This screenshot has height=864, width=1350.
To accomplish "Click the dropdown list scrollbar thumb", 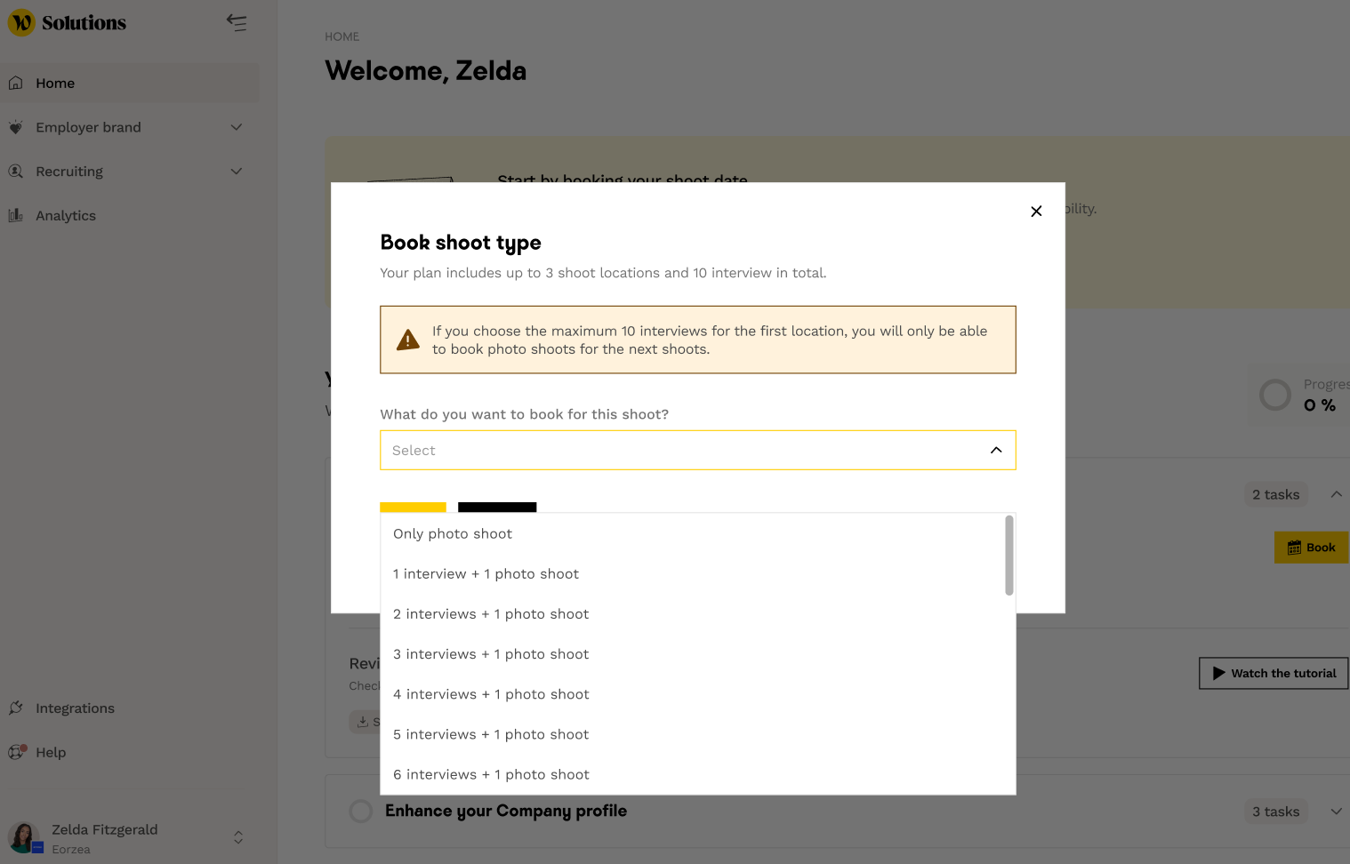I will (x=1008, y=556).
